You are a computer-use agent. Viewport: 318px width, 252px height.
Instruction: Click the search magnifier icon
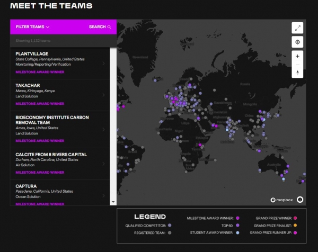109,27
